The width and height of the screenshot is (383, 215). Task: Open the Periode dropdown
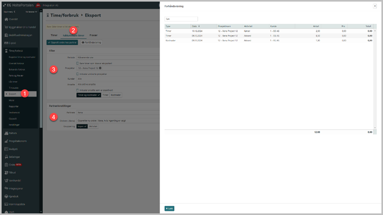click(x=117, y=57)
